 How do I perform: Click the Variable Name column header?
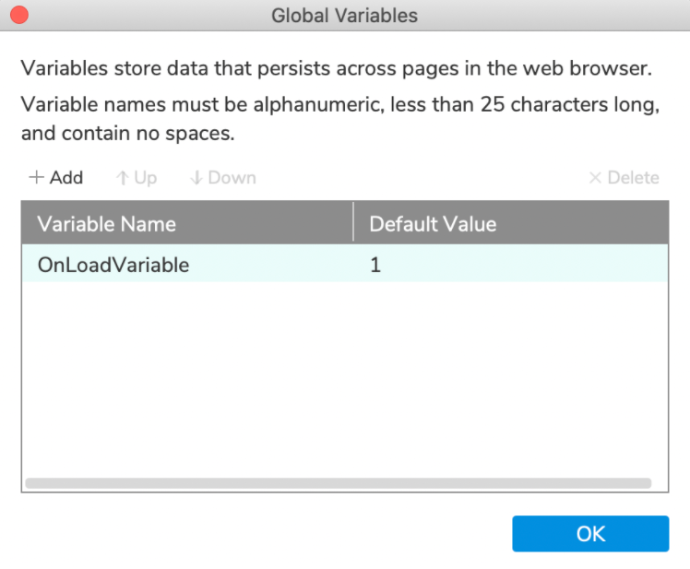coord(106,224)
